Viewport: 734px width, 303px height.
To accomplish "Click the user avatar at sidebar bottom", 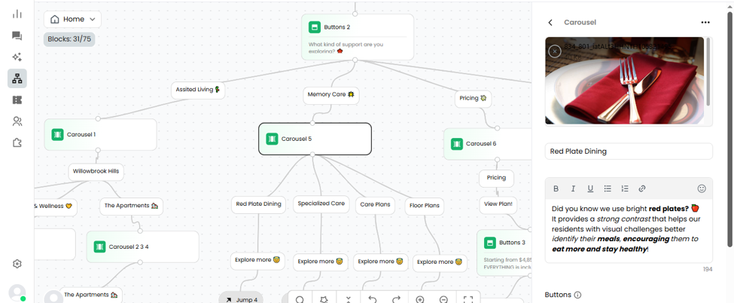I will pyautogui.click(x=17, y=292).
